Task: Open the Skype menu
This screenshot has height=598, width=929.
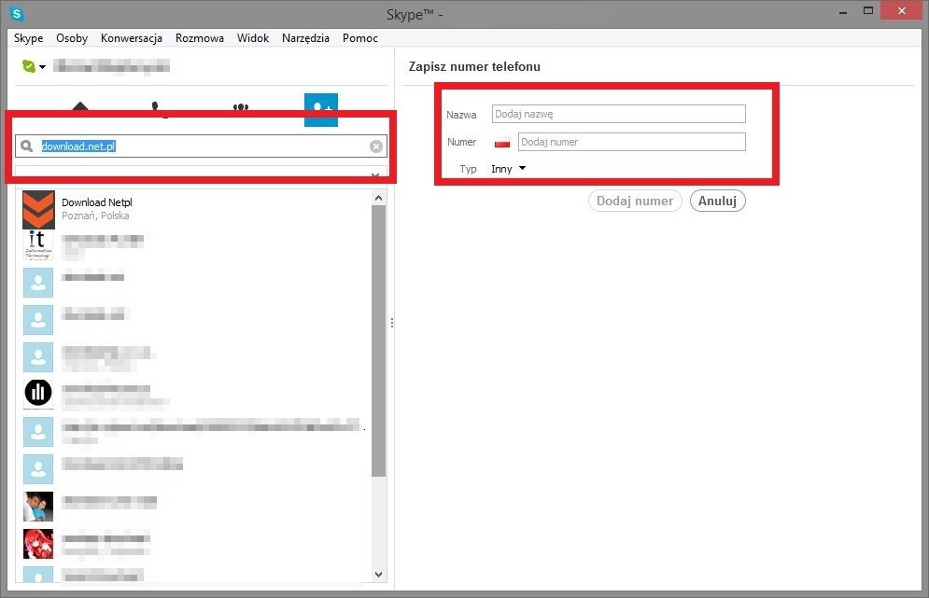Action: (x=28, y=38)
